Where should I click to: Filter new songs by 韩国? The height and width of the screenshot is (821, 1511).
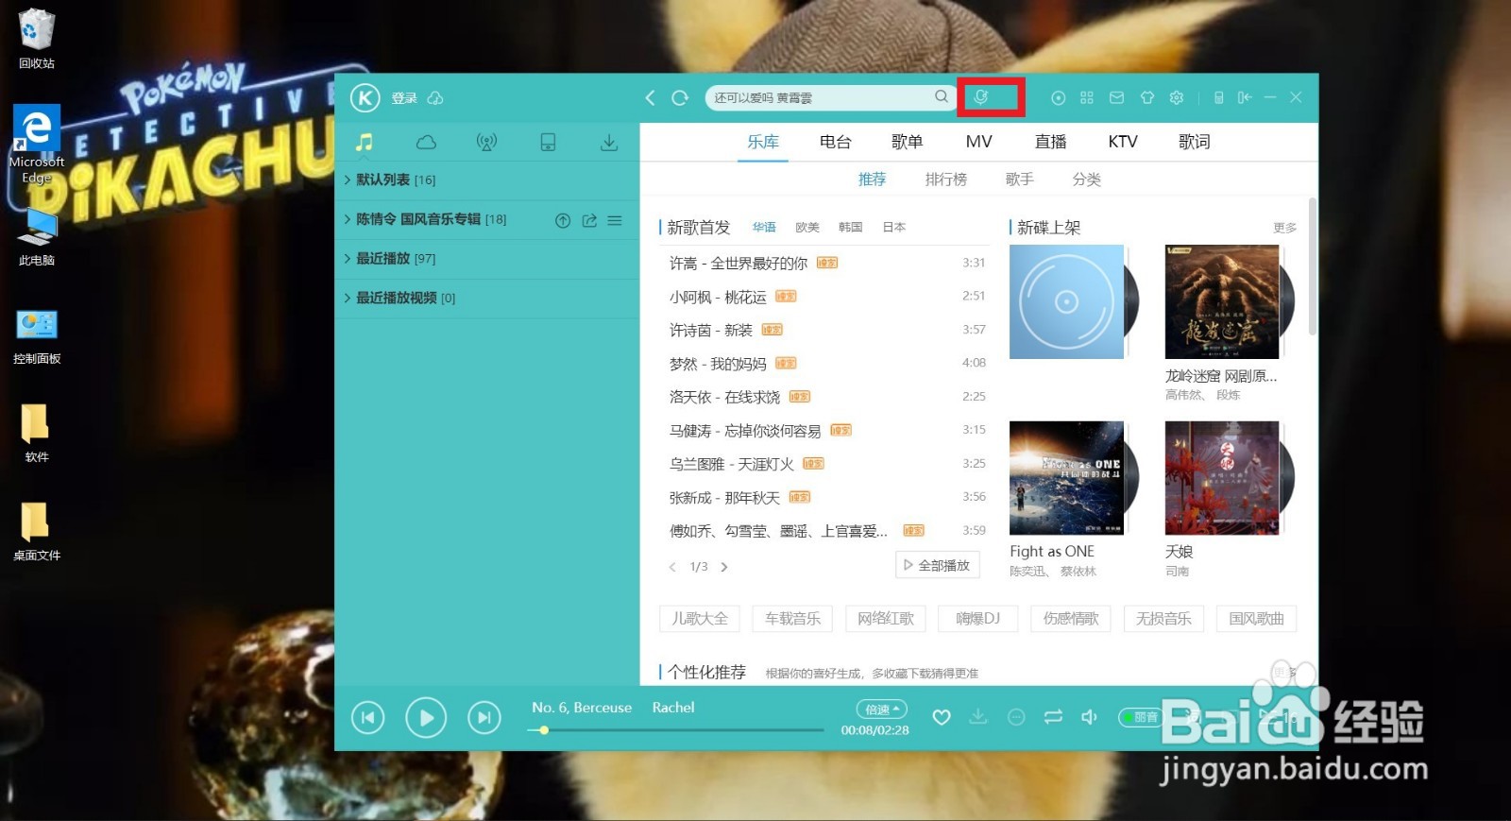click(x=850, y=228)
